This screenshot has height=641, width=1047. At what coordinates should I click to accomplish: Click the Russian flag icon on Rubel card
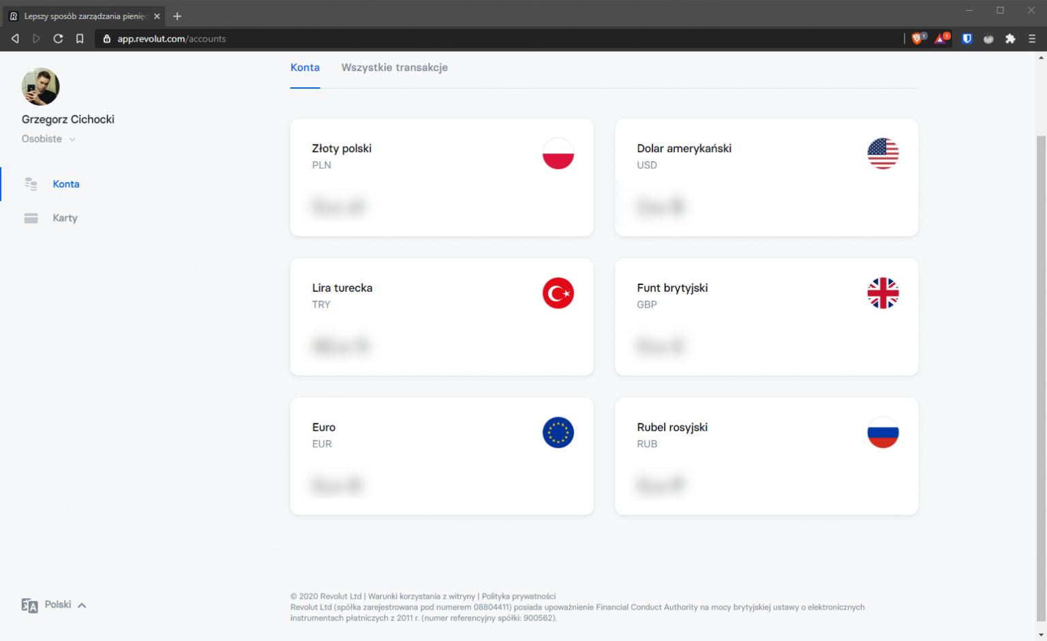coord(883,432)
